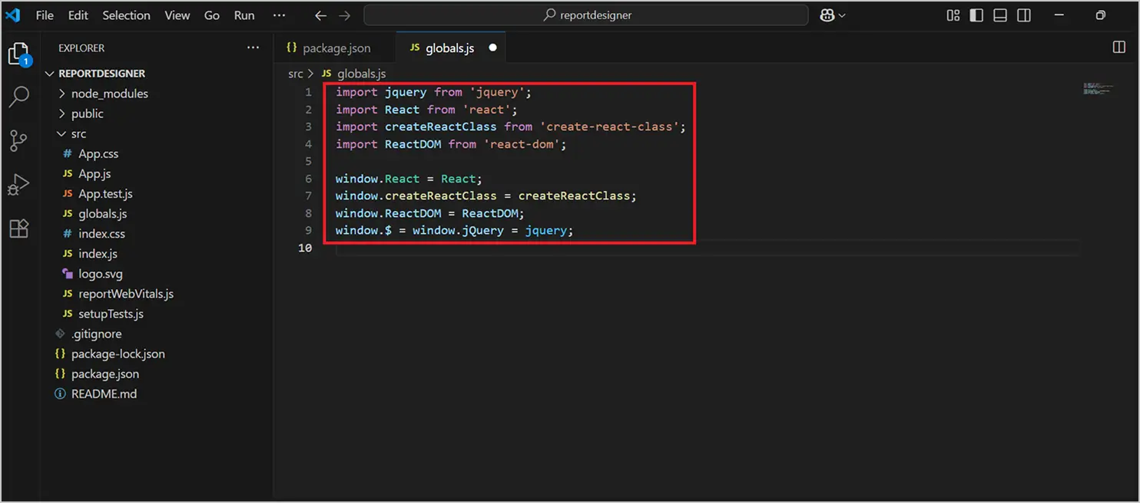Click the reportdesigner command center search box
Image resolution: width=1140 pixels, height=503 pixels.
[586, 15]
